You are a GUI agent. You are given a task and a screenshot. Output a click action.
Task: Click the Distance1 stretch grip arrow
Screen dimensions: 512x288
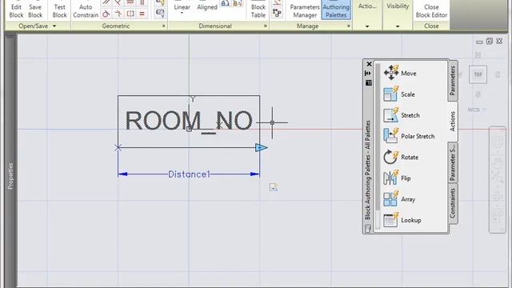click(x=262, y=147)
